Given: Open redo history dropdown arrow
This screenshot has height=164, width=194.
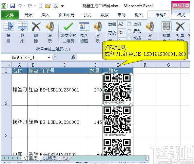Looking at the screenshot, I should tap(35, 6).
